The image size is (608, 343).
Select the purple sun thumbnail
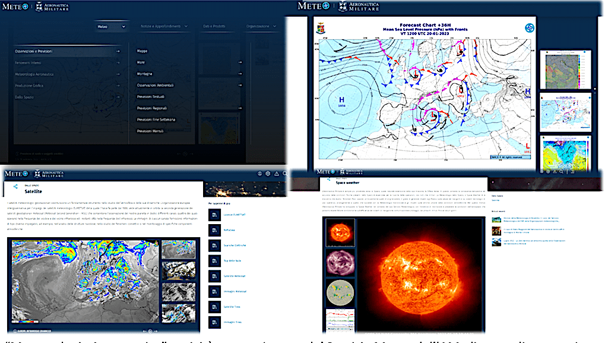[340, 262]
